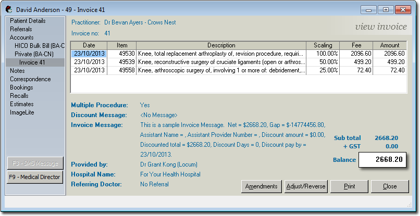The height and width of the screenshot is (216, 420).
Task: Select Referrals in the navigation tree
Action: point(21,29)
